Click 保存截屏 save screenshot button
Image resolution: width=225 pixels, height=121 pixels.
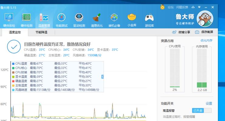tap(204, 32)
